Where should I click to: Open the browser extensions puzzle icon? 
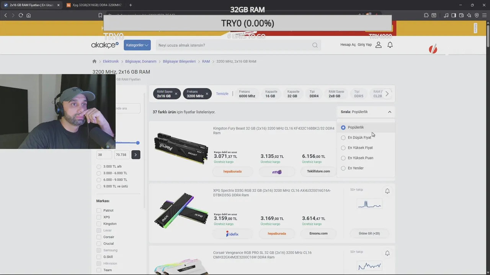coord(426,15)
